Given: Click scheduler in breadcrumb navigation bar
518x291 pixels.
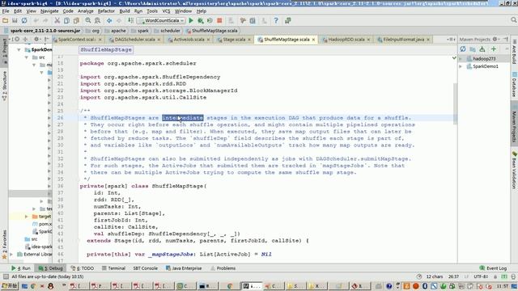Looking at the screenshot, I should [167, 31].
